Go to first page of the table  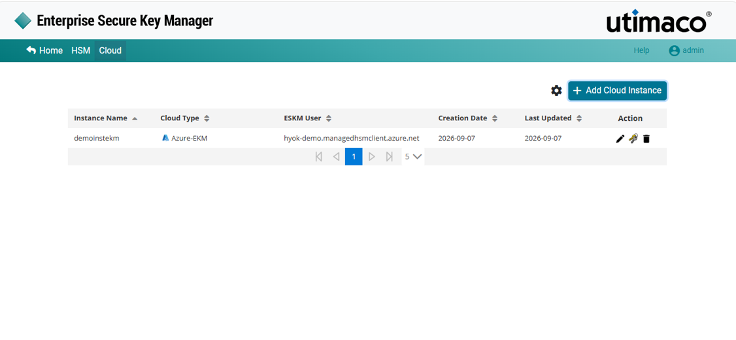pos(319,156)
